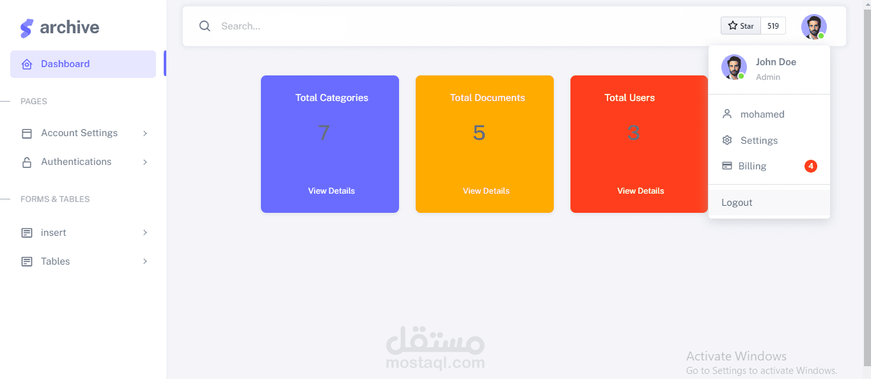
Task: Click the Authentications padlock icon
Action: tap(27, 162)
